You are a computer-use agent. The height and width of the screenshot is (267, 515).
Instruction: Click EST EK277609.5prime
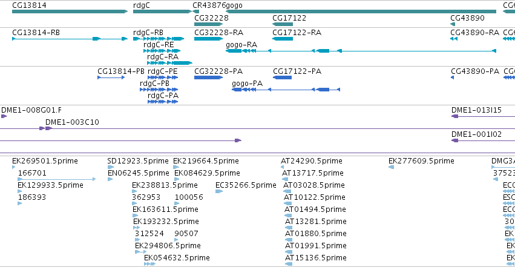pyautogui.click(x=391, y=167)
